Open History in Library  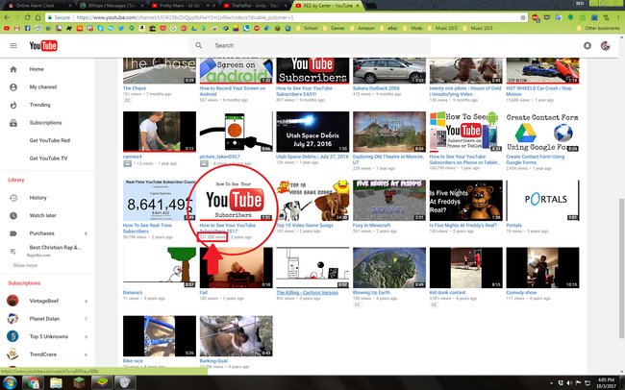37,198
